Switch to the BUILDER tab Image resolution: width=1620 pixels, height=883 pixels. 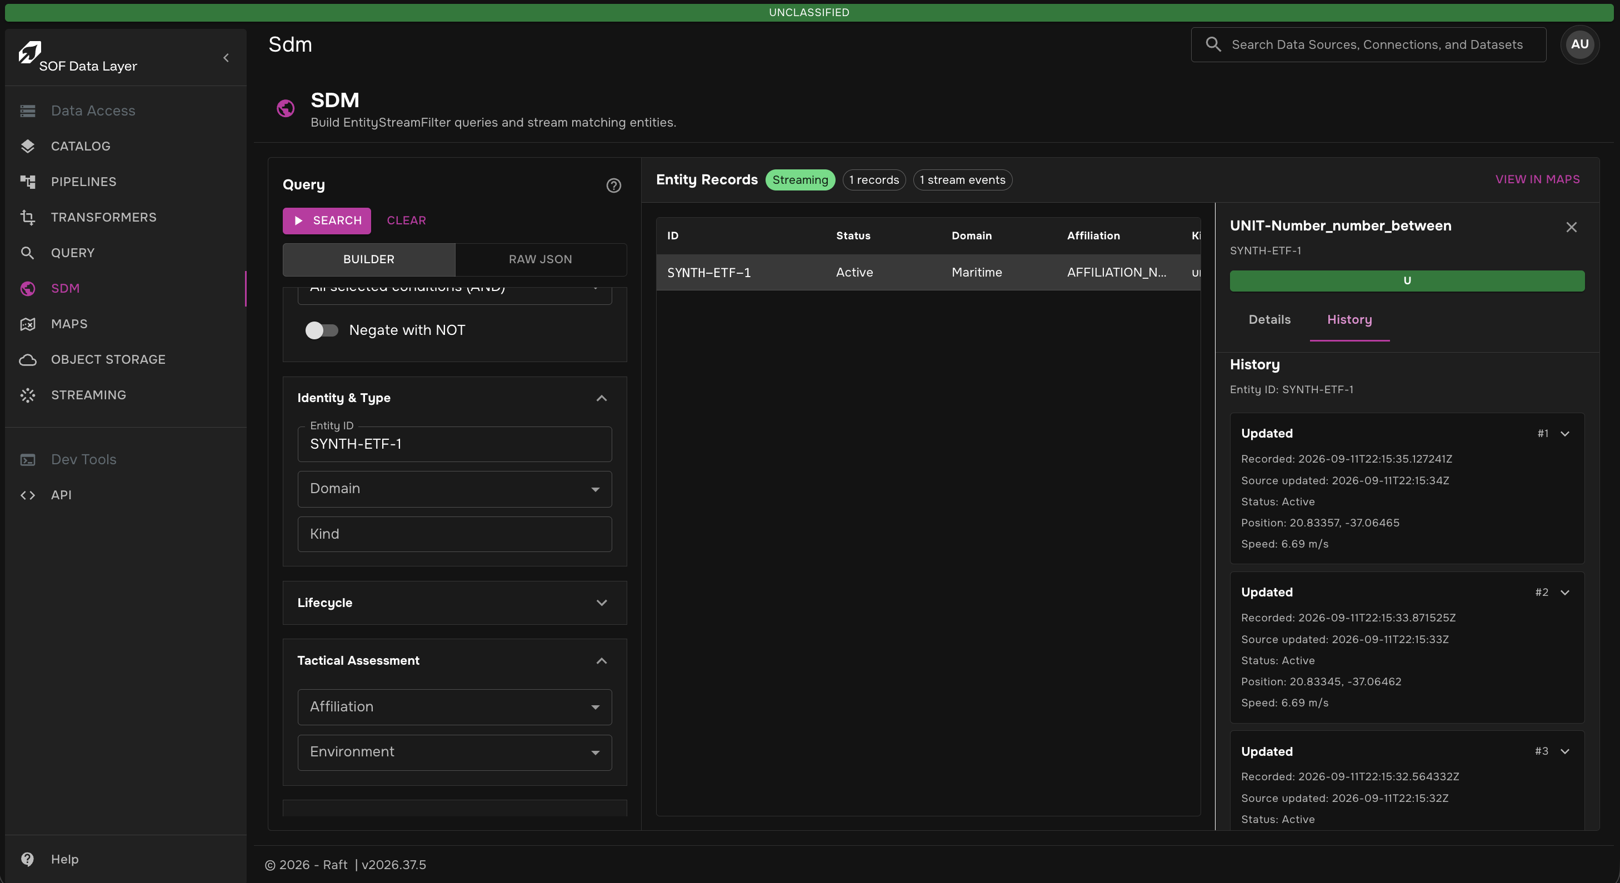(368, 259)
